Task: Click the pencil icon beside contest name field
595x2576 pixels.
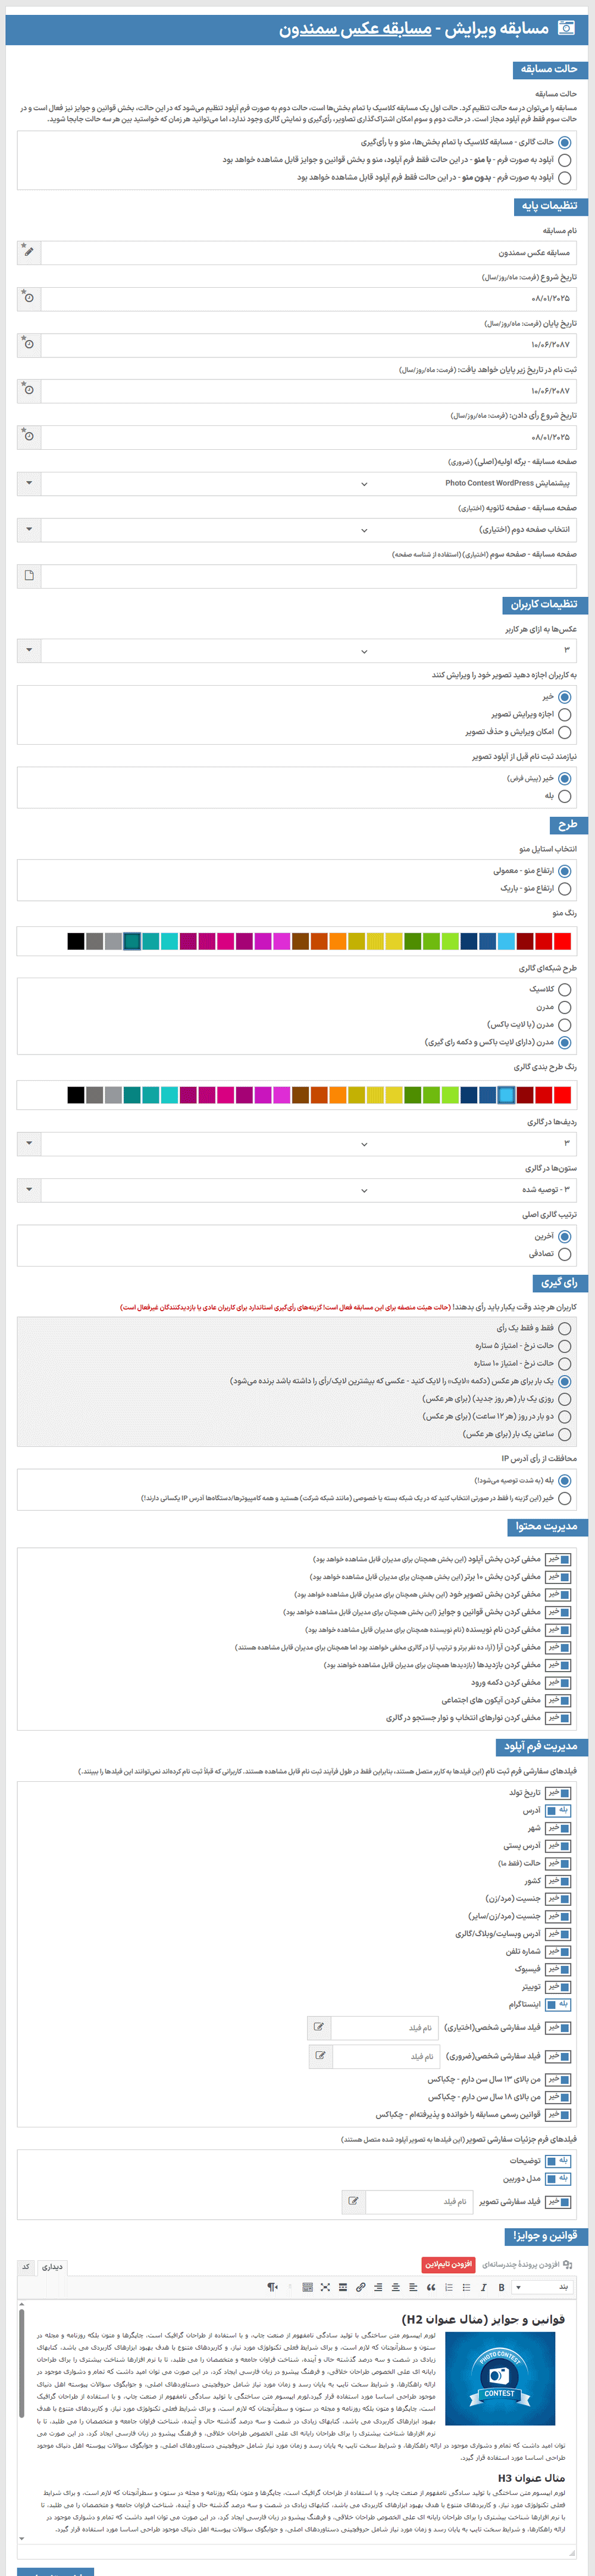Action: click(29, 252)
